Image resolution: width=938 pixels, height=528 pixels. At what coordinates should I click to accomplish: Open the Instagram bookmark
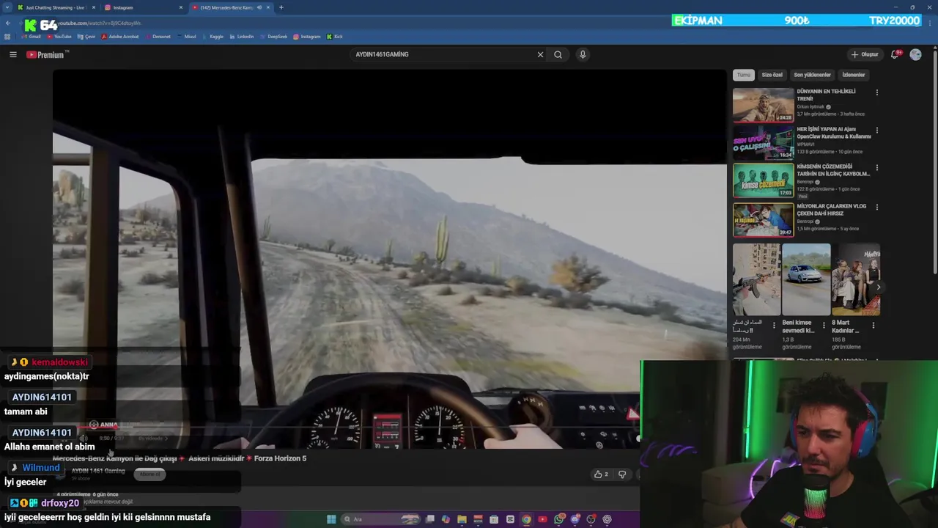point(307,37)
